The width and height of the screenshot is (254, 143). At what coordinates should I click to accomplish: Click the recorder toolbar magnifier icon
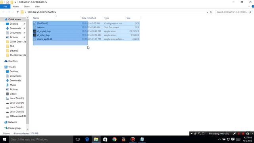coord(199,133)
